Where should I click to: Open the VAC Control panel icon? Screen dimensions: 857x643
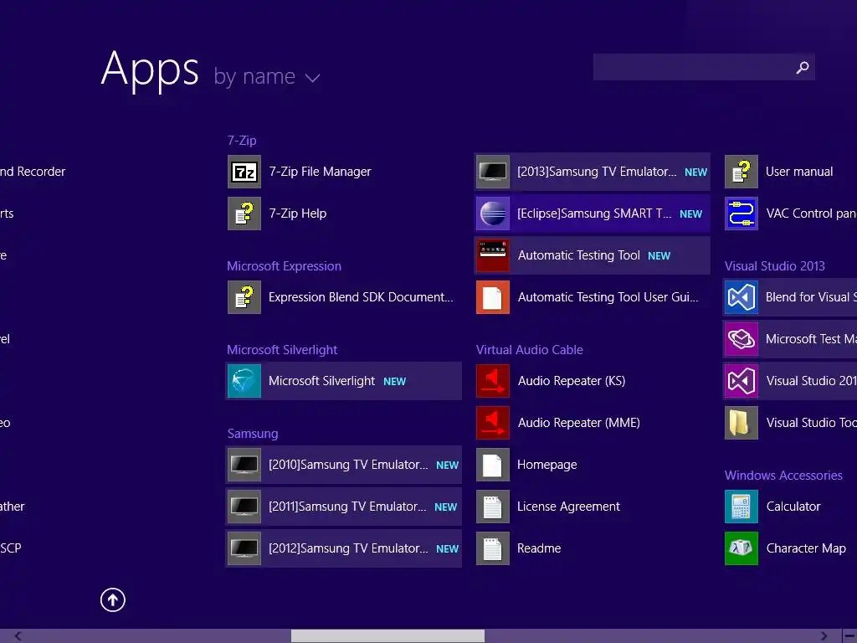[742, 213]
